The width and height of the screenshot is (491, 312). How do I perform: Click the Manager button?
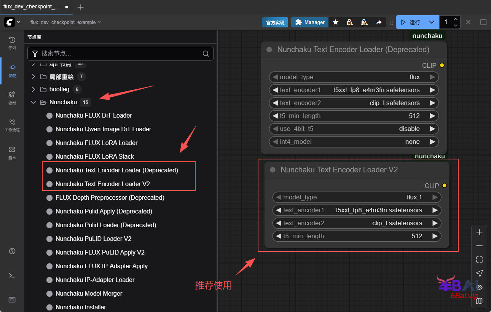tap(310, 22)
